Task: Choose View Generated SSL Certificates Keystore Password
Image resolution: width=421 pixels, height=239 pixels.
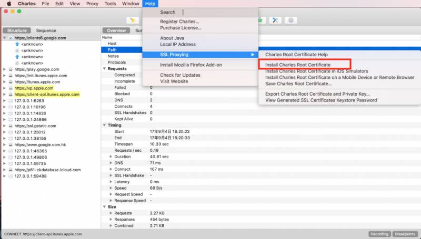Action: 321,100
